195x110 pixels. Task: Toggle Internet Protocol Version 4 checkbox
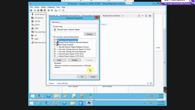[x=55, y=56]
